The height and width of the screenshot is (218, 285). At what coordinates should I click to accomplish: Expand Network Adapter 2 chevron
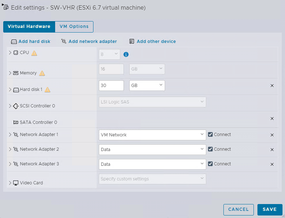coord(10,149)
